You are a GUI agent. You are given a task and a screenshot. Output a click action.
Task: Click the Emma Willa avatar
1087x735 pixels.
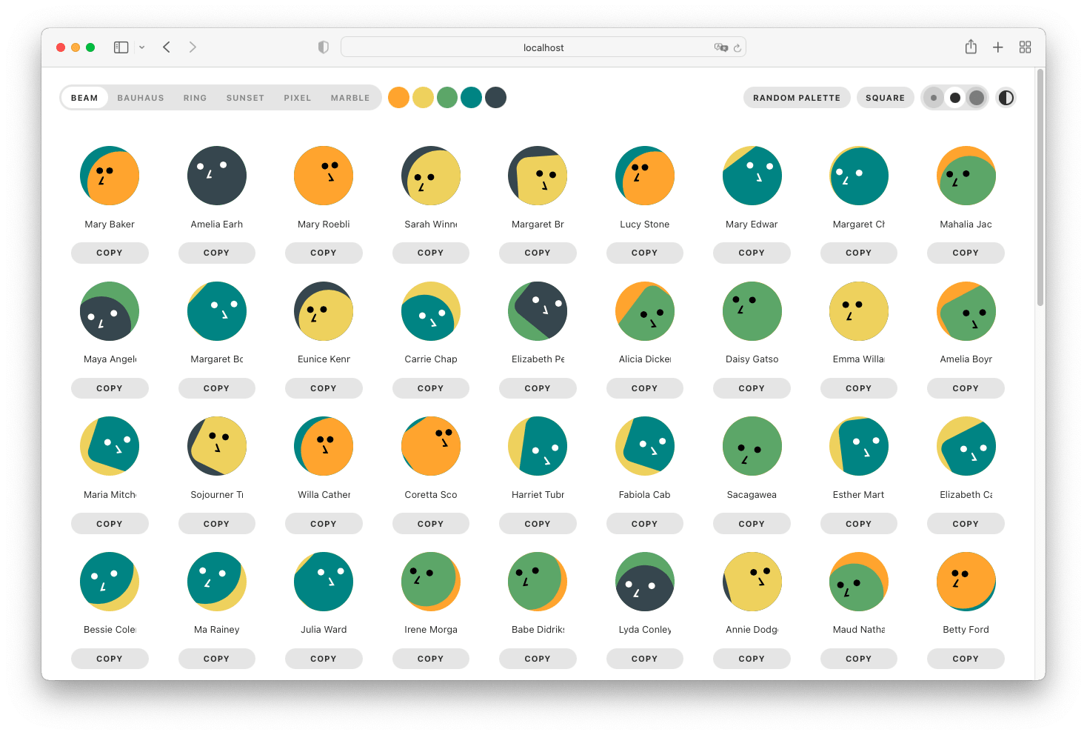pyautogui.click(x=859, y=311)
